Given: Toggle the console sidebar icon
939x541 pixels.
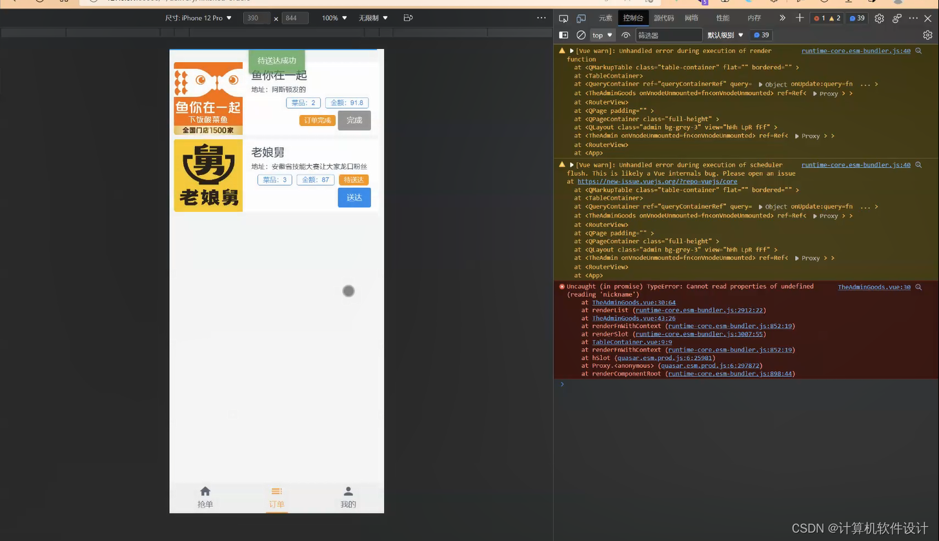Looking at the screenshot, I should (563, 35).
